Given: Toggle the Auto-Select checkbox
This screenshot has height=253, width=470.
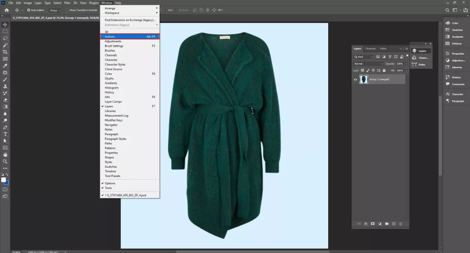Looking at the screenshot, I should pyautogui.click(x=29, y=10).
